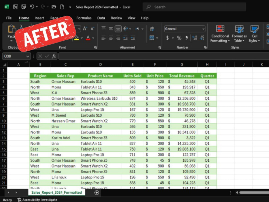The image size is (269, 202).
Task: Toggle Wrap Text
Action: (152, 29)
